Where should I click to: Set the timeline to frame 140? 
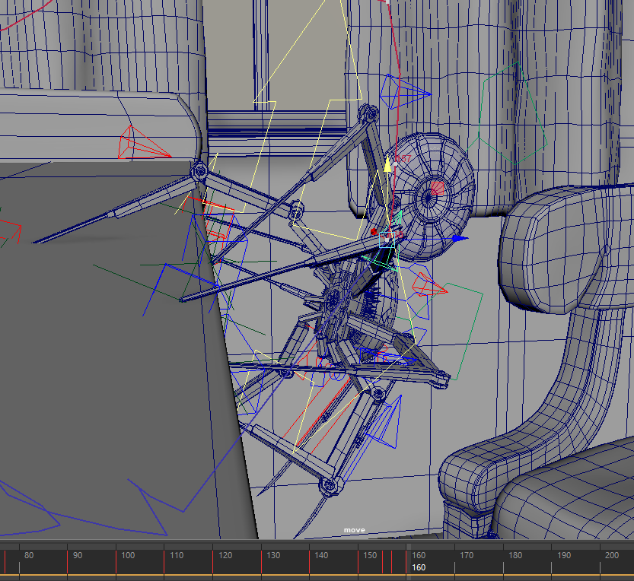(x=310, y=560)
